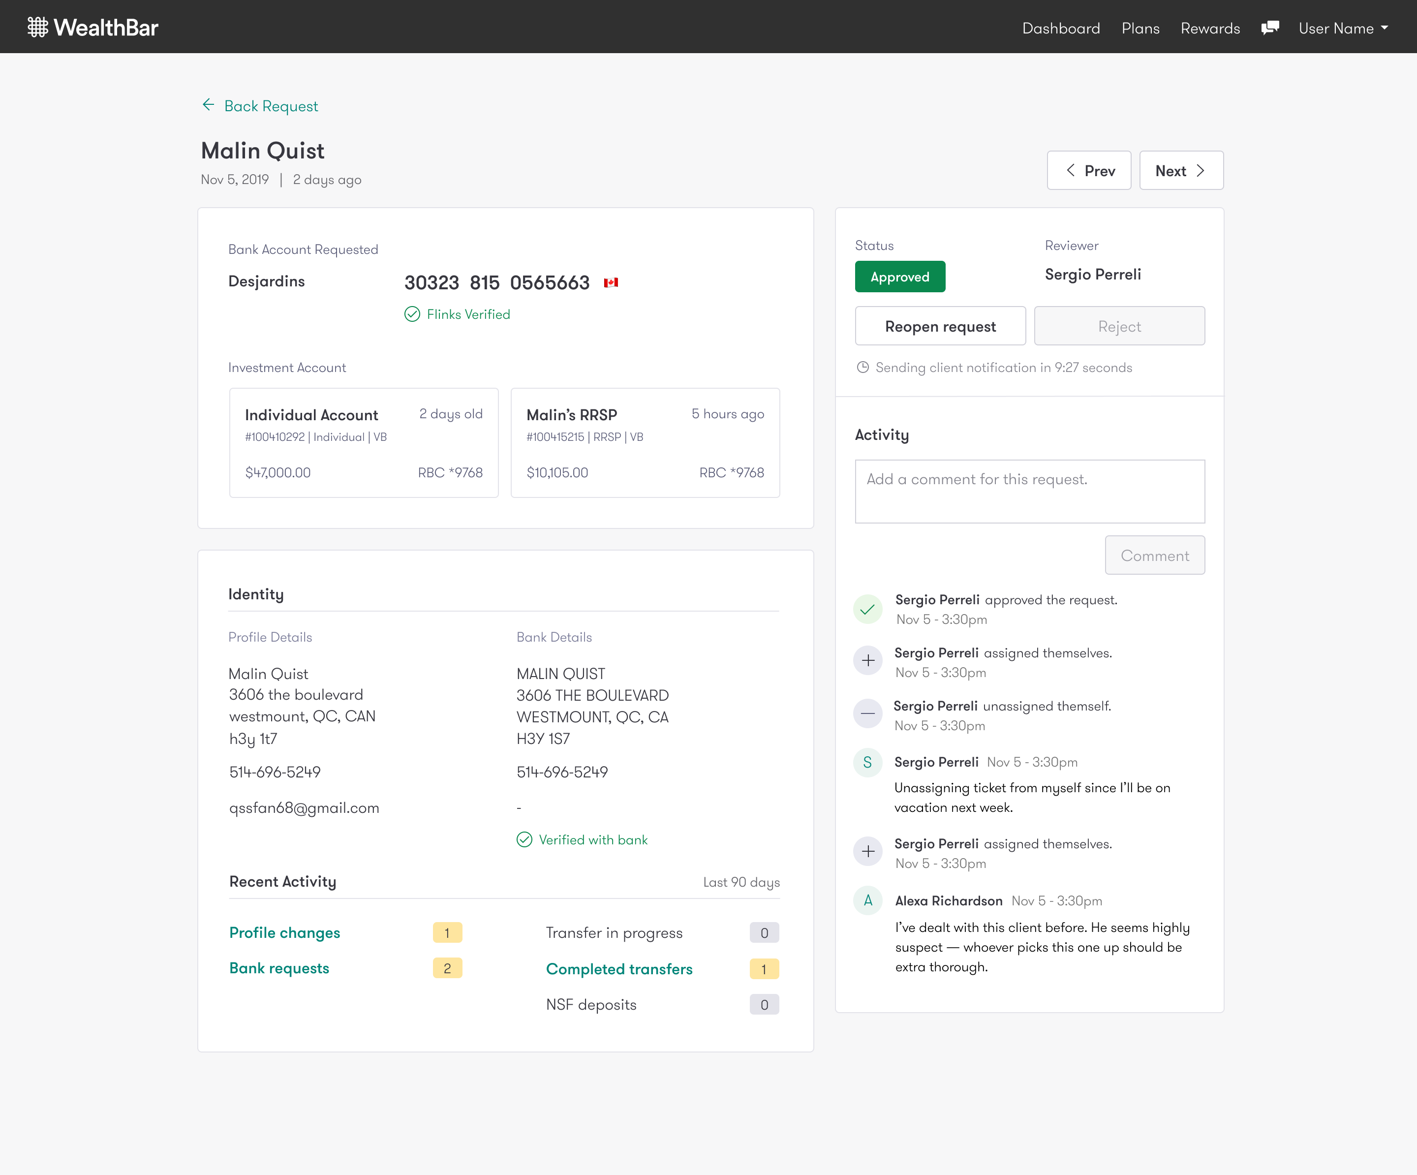Select the Malin's RRSP account card
Image resolution: width=1417 pixels, height=1175 pixels.
pyautogui.click(x=645, y=443)
